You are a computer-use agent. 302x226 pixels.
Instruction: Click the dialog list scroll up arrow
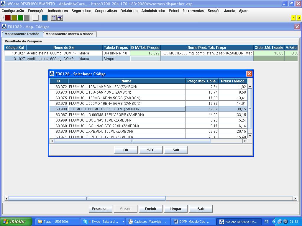pos(250,86)
